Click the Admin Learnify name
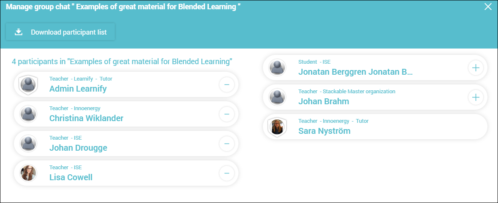This screenshot has width=498, height=203. (78, 89)
